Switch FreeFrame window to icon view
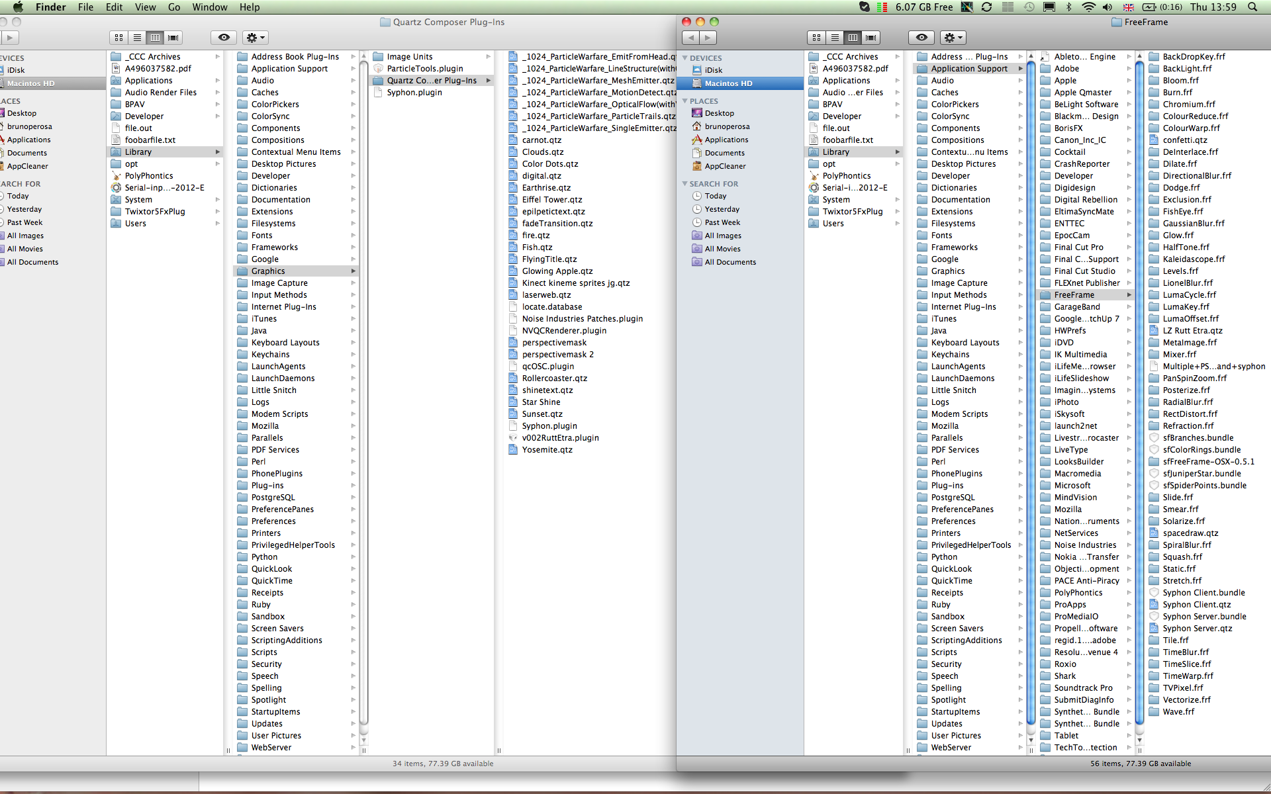 point(817,38)
